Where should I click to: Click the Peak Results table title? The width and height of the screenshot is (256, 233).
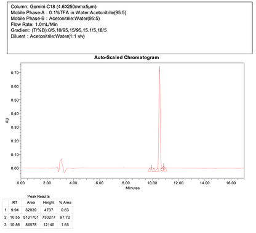click(39, 197)
